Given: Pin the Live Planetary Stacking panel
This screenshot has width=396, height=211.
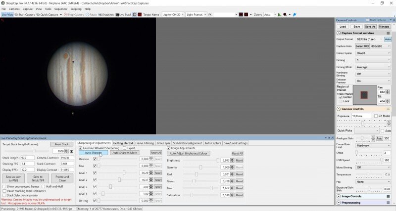Looking at the screenshot, I should 329,138.
